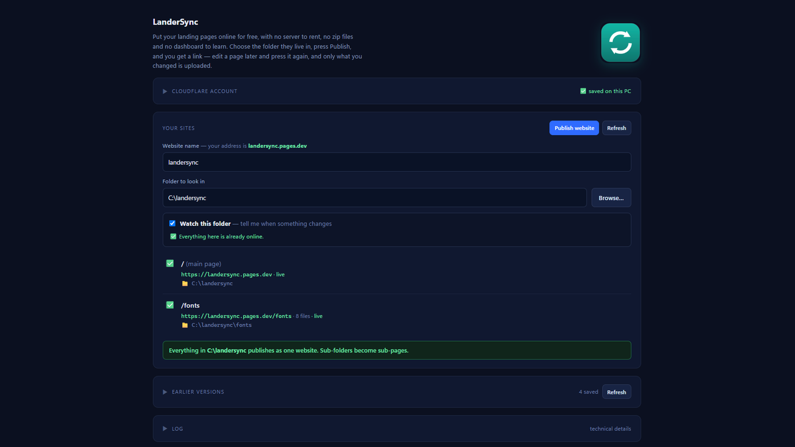This screenshot has width=795, height=447.
Task: Click the green check icon beside 'Everything here is already online'
Action: 173,237
